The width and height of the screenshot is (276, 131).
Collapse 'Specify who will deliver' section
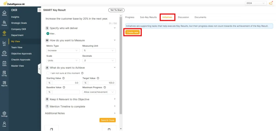[x=115, y=28]
